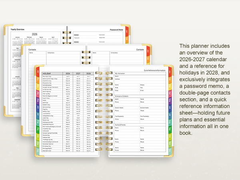Click the New Year's Day holiday row

[68, 76]
